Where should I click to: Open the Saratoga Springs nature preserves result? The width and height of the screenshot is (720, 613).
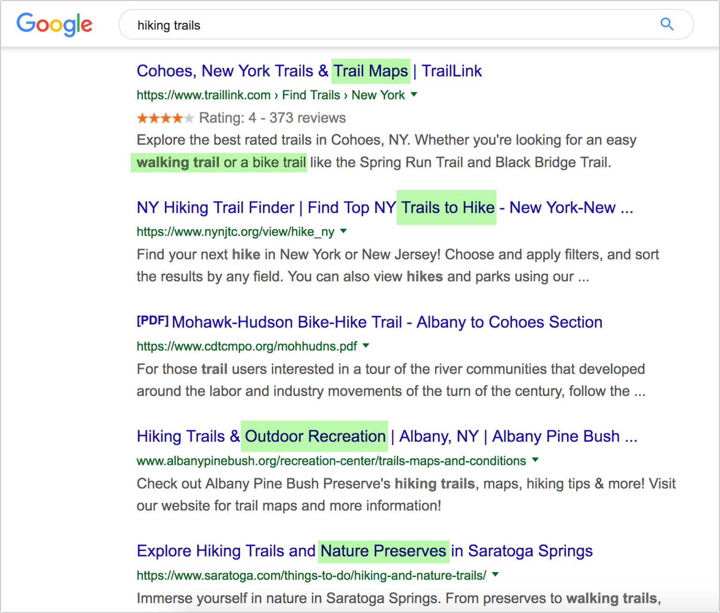364,551
